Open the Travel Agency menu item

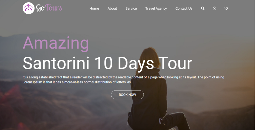(156, 8)
